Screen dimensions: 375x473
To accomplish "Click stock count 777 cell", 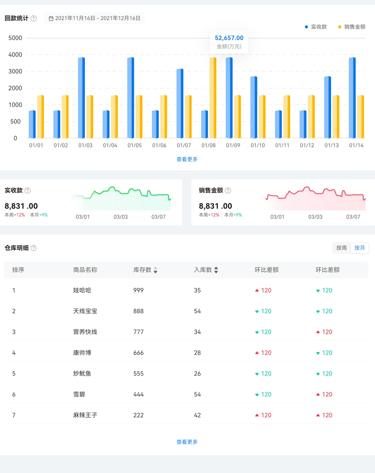I will pos(139,332).
